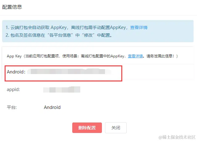Screen dimensions: 197x141
Task: Click notice line about 云端打包会自动获取
Action: point(76,27)
